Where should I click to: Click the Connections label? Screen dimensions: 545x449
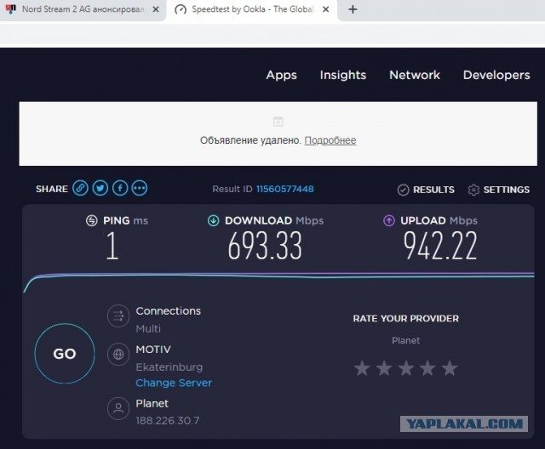coord(169,311)
